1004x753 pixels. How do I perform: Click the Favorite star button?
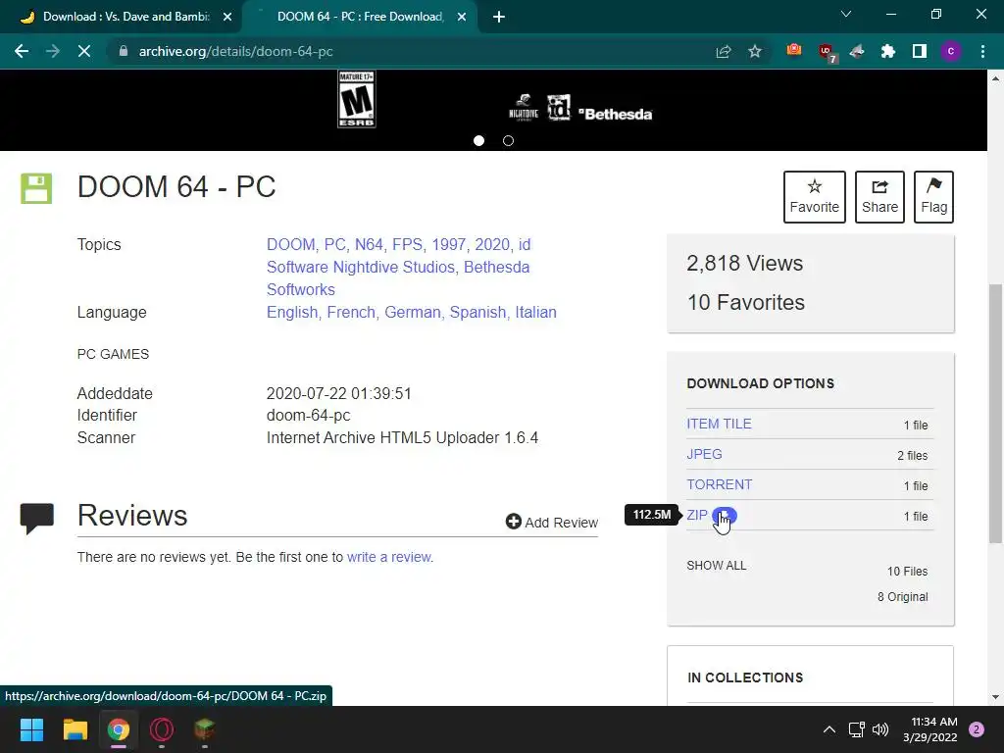tap(815, 196)
